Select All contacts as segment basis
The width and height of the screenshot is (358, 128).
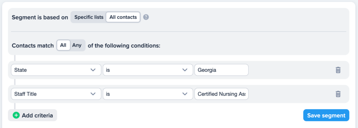click(x=123, y=17)
